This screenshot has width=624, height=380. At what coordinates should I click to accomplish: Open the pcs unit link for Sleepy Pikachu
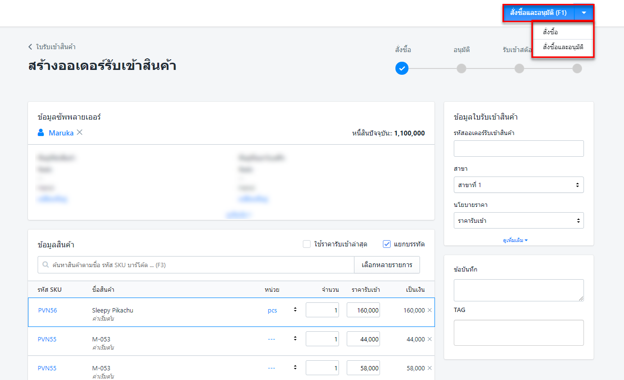coord(272,310)
